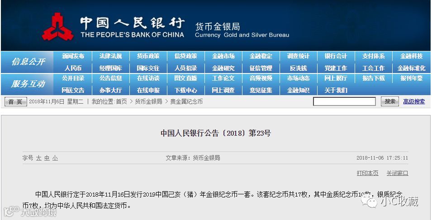Open 支付体系 navigation link
Screen dimensions: 432x220
(373, 56)
